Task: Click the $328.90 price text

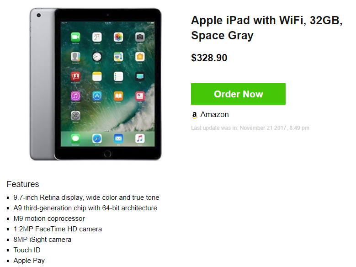Action: (209, 58)
